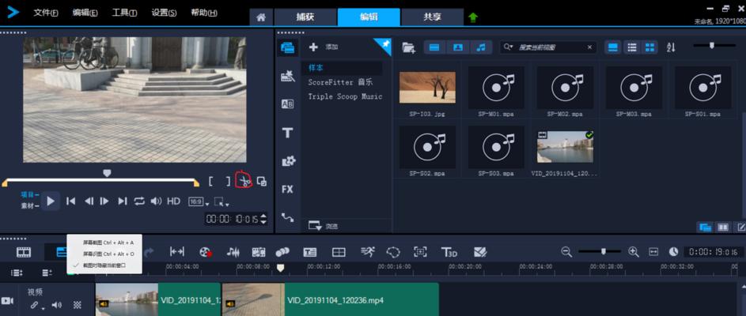Toggle file name title display
Image resolution: width=746 pixels, height=316 pixels.
tap(613, 47)
